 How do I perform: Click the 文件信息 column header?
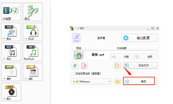122,48
